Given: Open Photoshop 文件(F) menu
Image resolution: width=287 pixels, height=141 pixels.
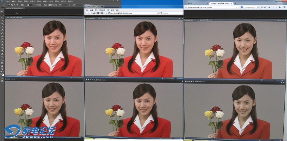Looking at the screenshot, I should tap(8, 1).
